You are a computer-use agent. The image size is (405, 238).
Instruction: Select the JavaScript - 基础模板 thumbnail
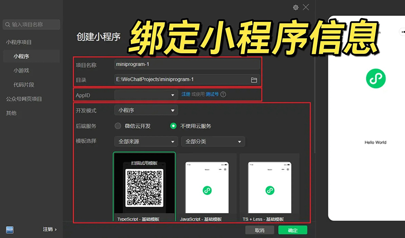click(x=207, y=188)
